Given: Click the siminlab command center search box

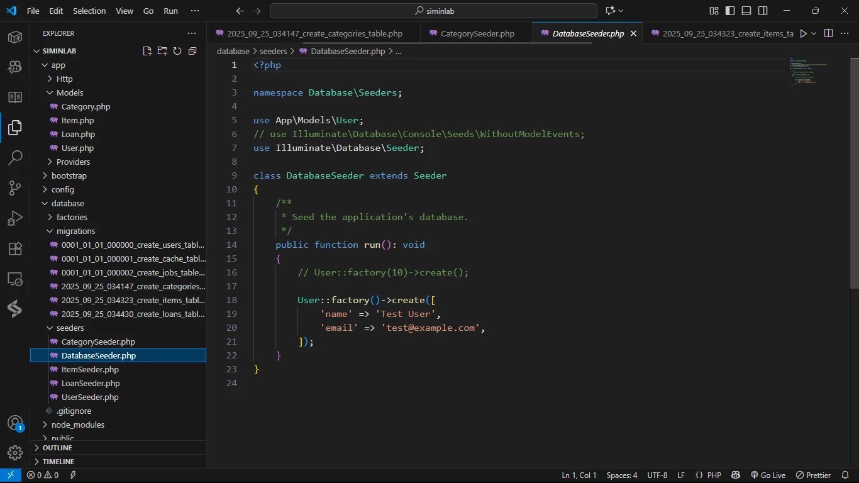Looking at the screenshot, I should click(433, 11).
